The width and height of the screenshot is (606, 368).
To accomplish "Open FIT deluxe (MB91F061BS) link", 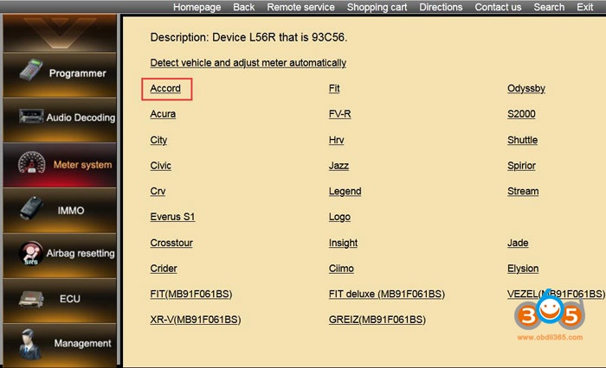I will pyautogui.click(x=386, y=295).
